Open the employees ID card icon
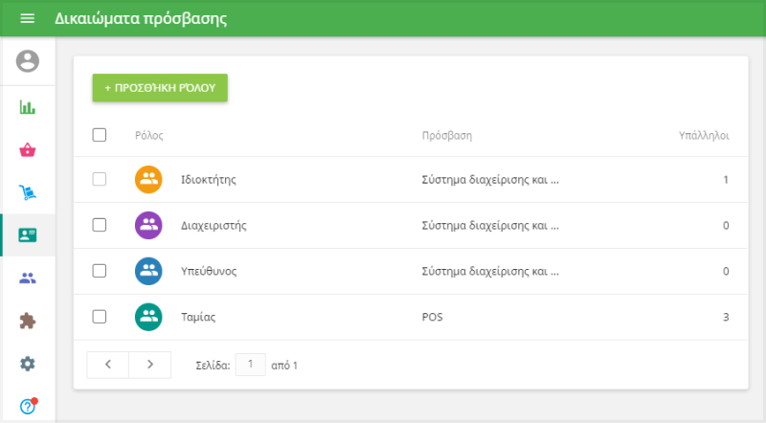The width and height of the screenshot is (766, 423). coord(28,235)
